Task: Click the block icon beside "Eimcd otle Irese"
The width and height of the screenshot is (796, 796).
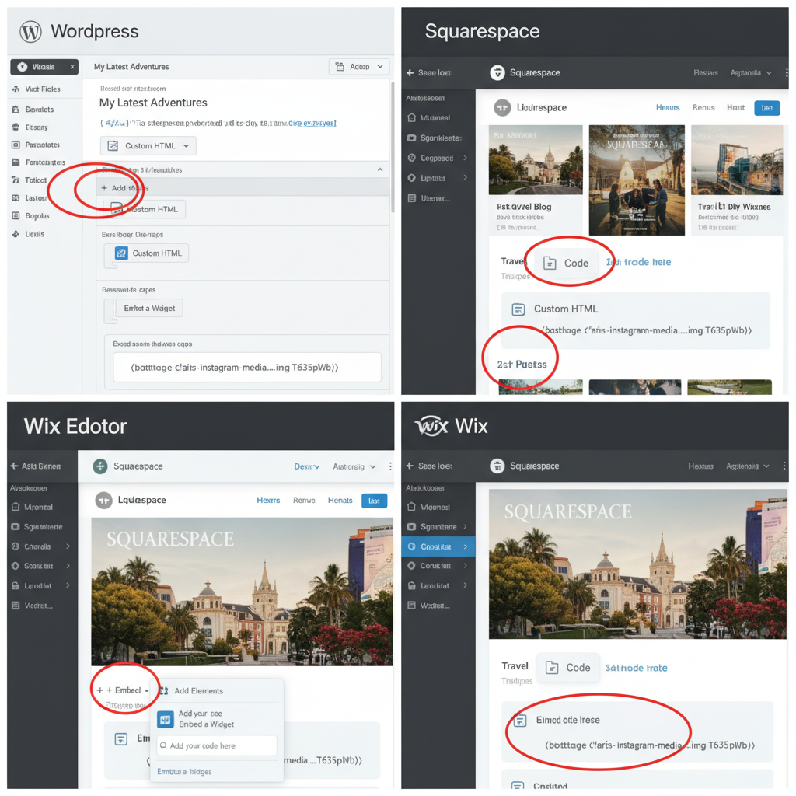Action: coord(520,721)
